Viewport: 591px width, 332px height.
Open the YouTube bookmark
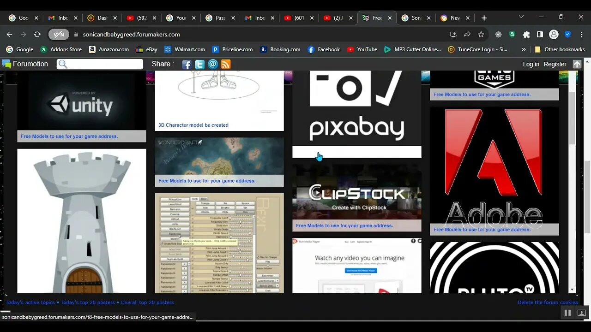(362, 49)
